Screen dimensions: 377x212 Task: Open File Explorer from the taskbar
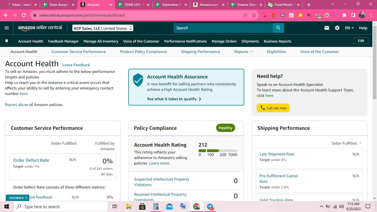point(129,206)
